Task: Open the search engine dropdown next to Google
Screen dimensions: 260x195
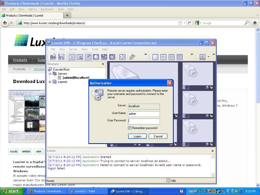Action: (x=201, y=23)
